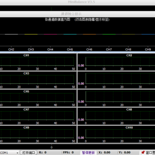The image size is (155, 155).
Task: Click the CH10 waveform chart title
Action: [129, 127]
